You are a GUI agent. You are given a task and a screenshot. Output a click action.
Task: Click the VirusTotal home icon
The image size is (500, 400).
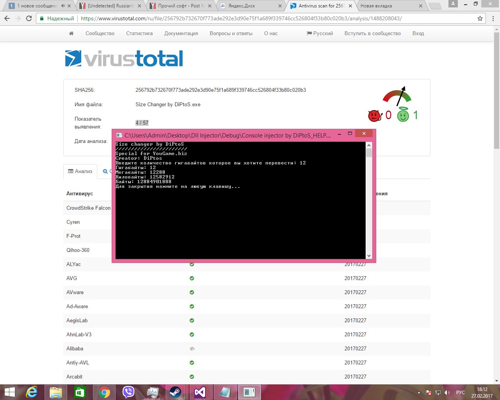pyautogui.click(x=71, y=34)
